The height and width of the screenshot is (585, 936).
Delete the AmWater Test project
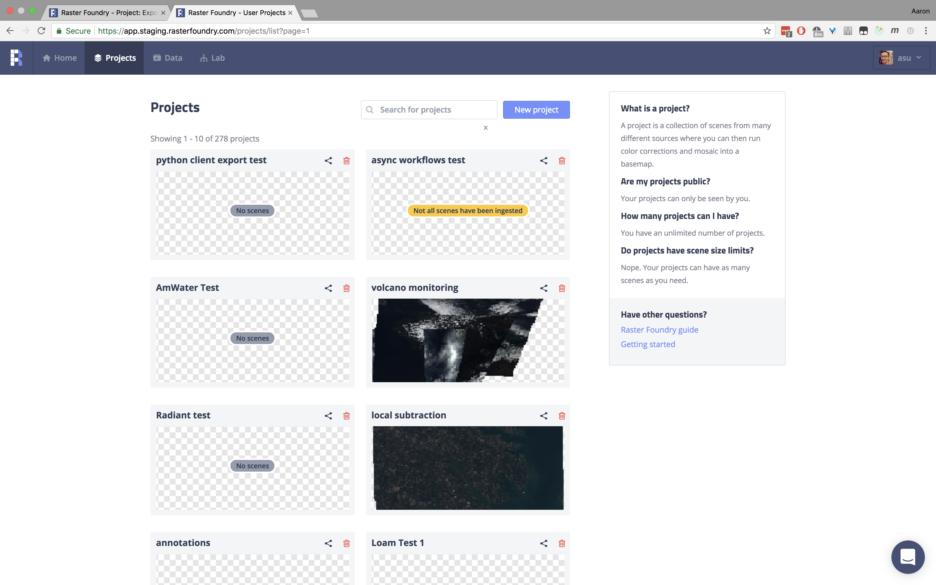click(x=346, y=288)
